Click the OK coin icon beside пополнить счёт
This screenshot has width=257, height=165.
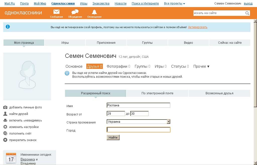pos(5,133)
